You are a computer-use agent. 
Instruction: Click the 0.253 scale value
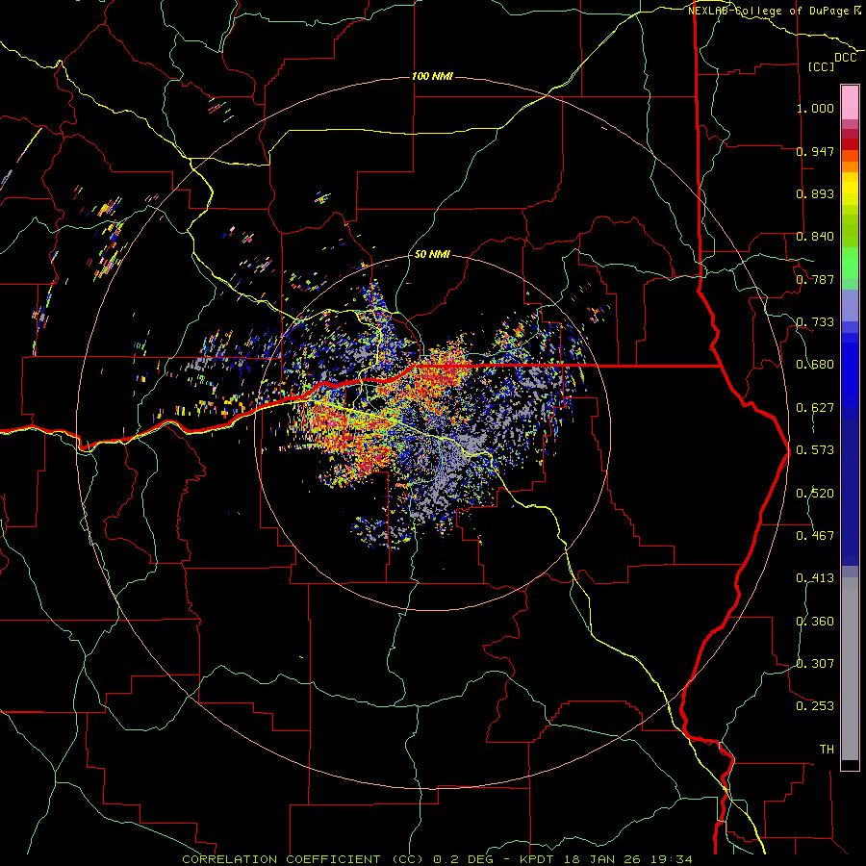pyautogui.click(x=815, y=706)
